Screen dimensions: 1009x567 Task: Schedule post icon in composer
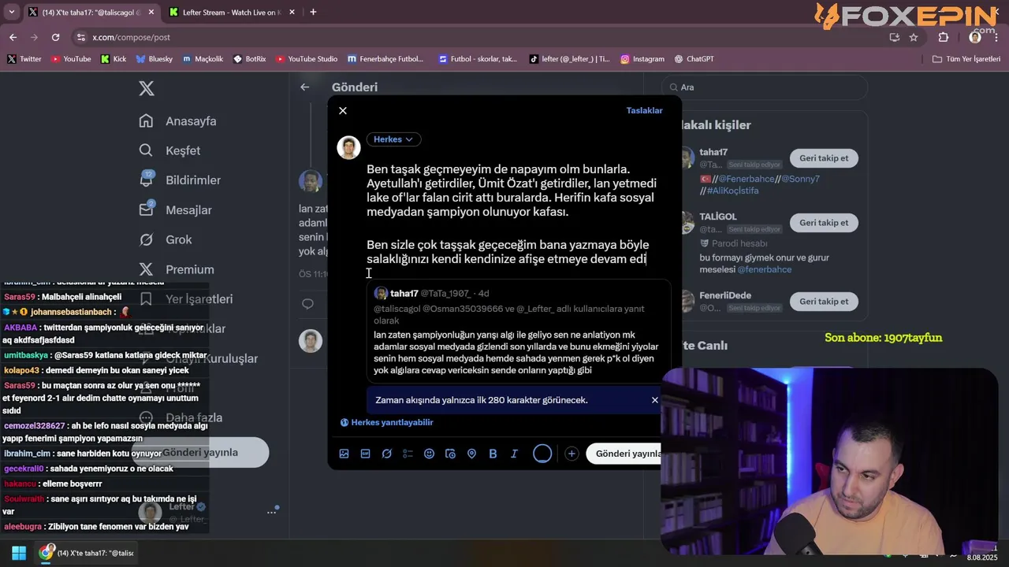point(450,454)
